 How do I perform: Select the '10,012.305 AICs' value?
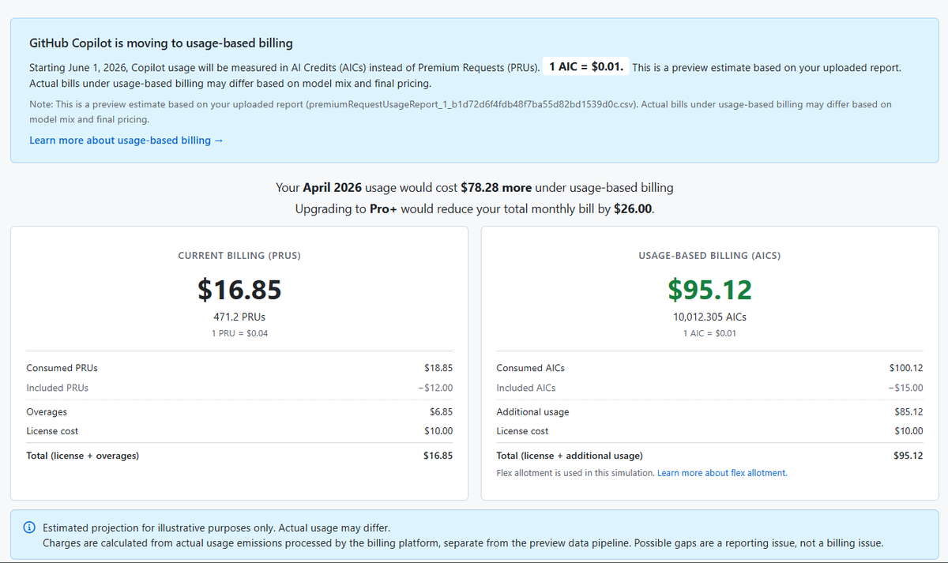point(709,317)
